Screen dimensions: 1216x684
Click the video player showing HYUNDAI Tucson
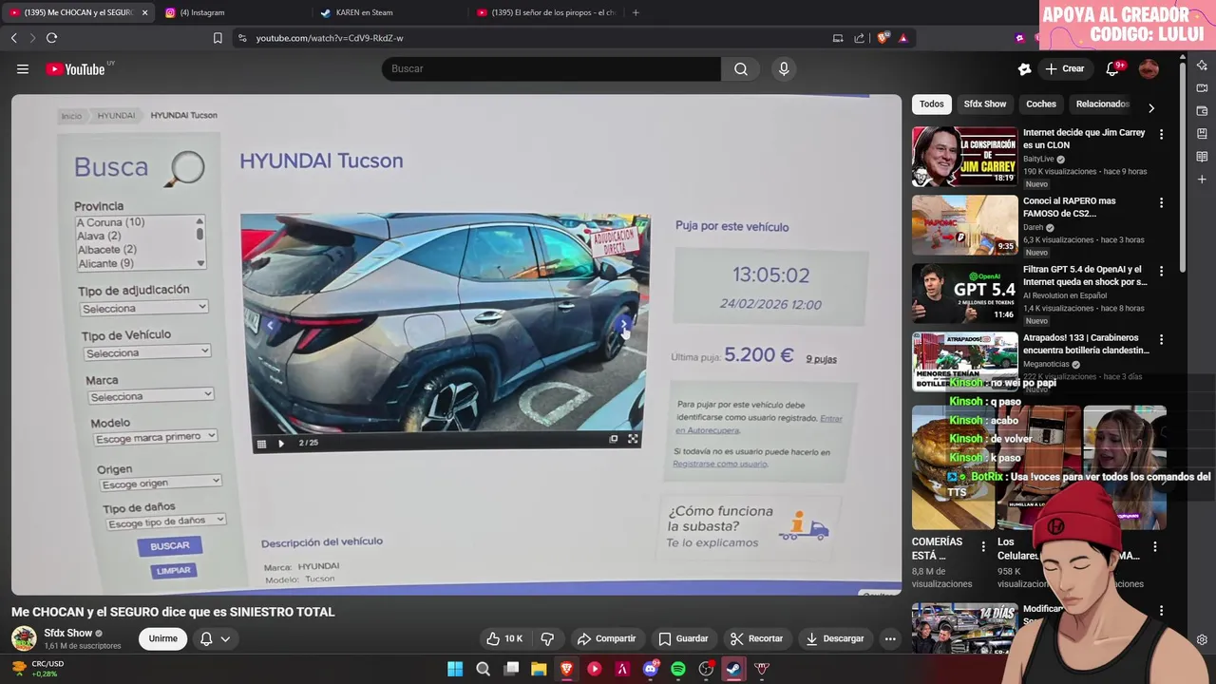(456, 344)
